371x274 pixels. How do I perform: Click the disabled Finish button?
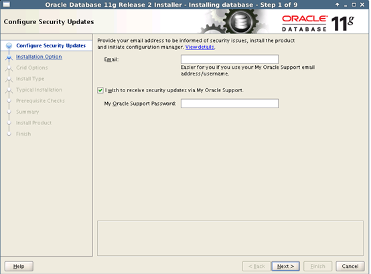pos(318,266)
